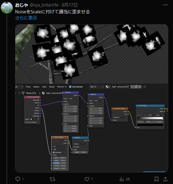Click the leaf-volume.007 breadcrumb material icon

coord(43,93)
